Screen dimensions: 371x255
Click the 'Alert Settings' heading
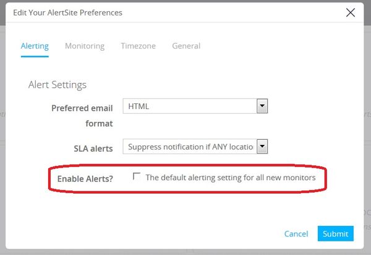(x=58, y=85)
